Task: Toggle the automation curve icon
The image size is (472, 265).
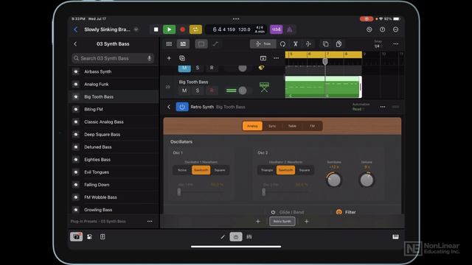Action: coord(215,44)
